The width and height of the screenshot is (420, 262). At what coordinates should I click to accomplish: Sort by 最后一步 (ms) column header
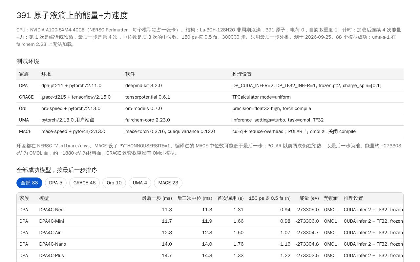(157, 198)
